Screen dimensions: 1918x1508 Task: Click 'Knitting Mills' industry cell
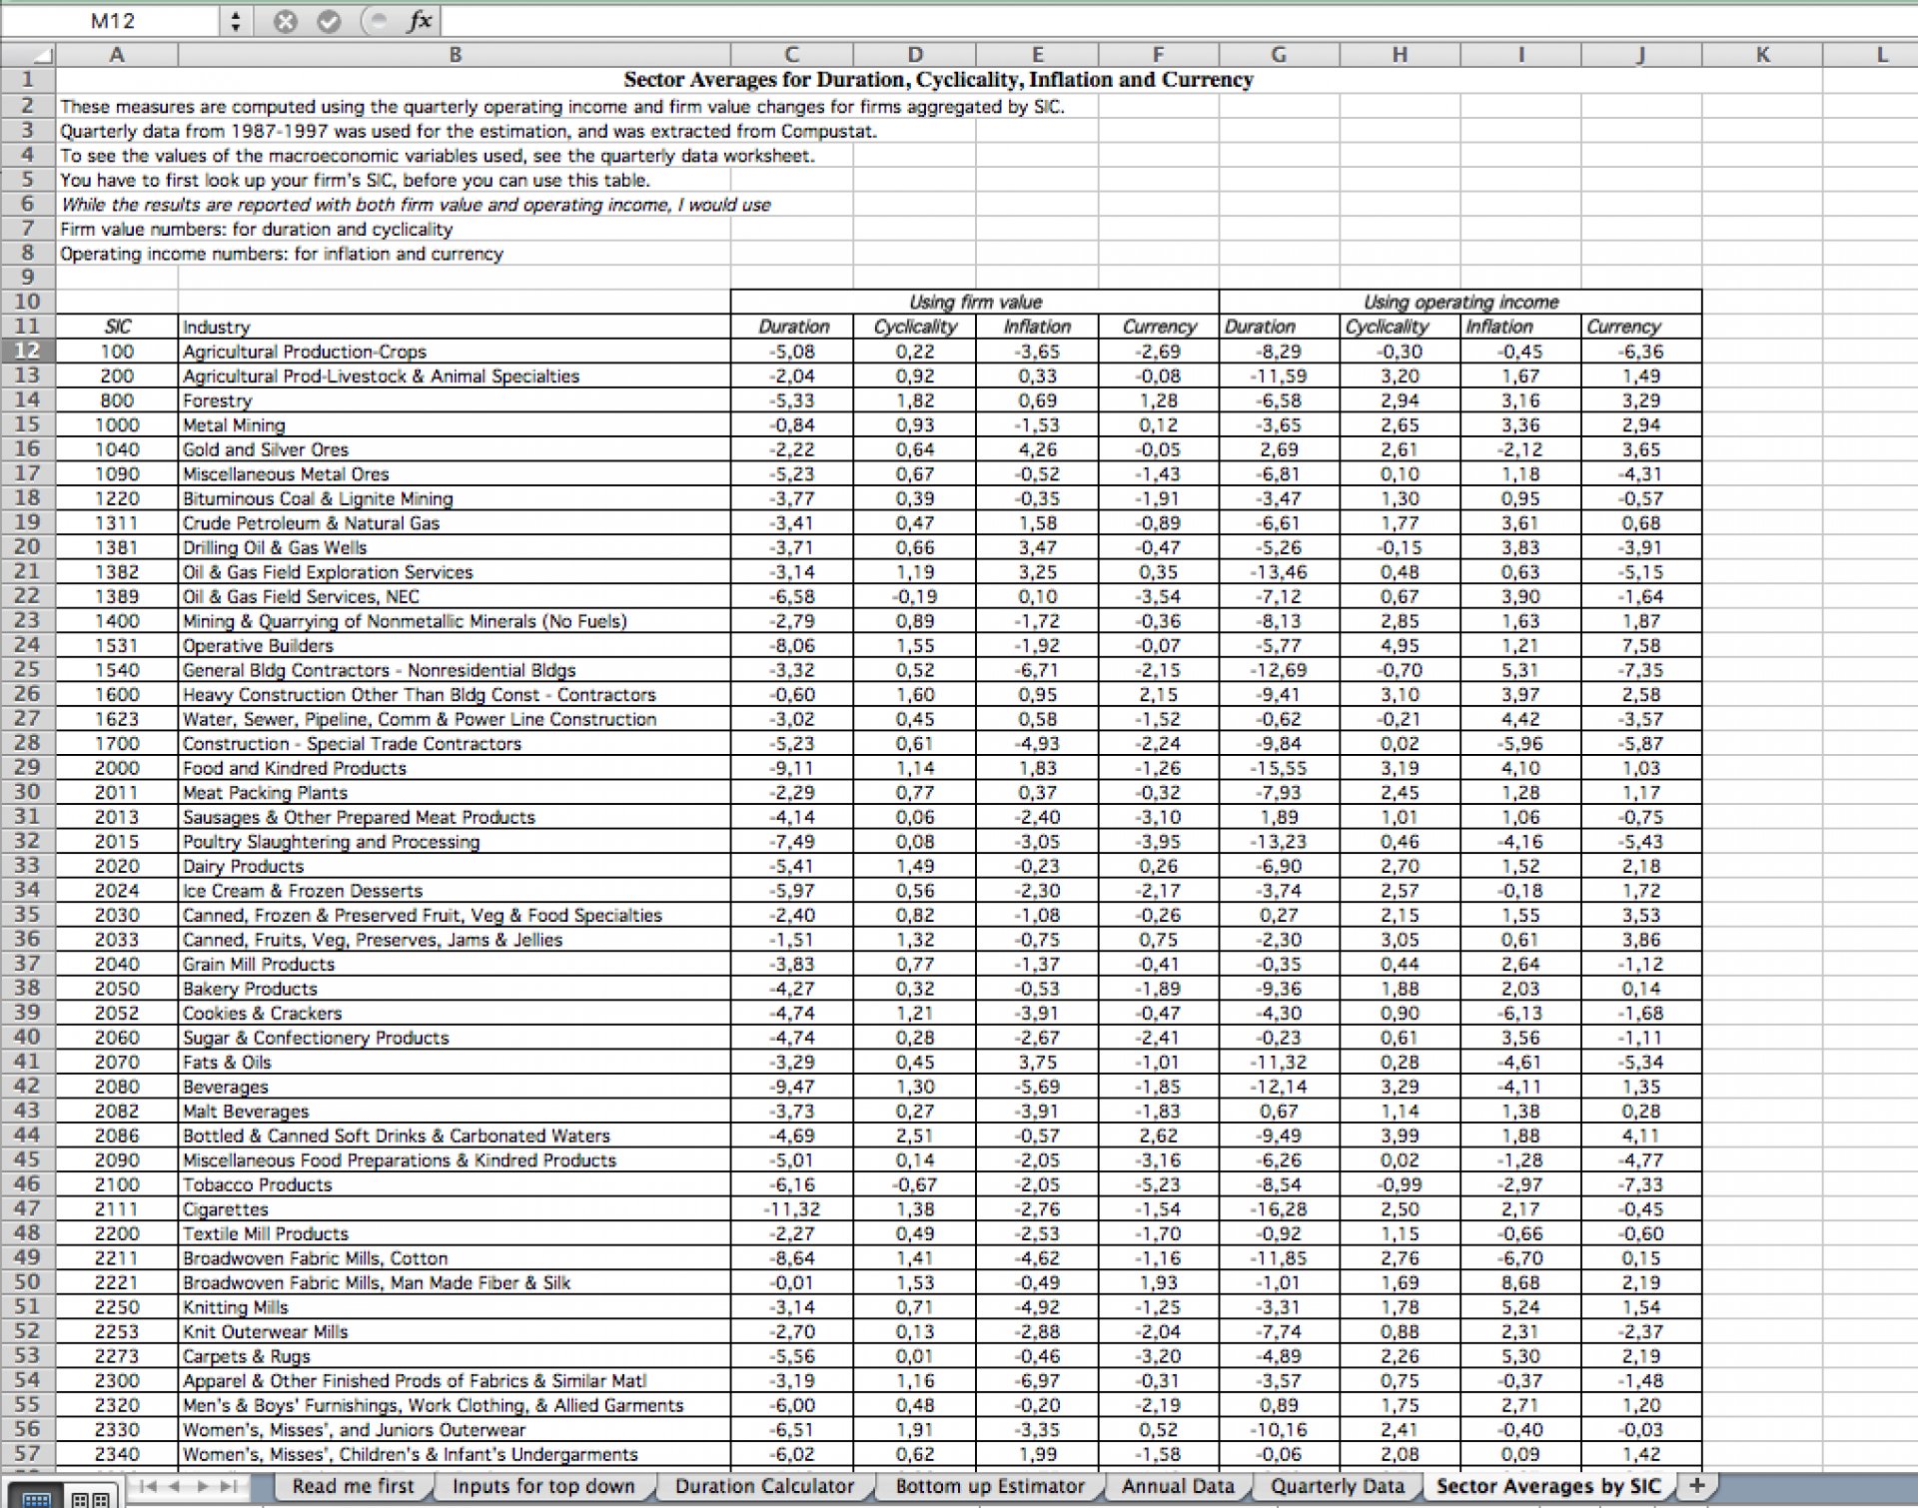tap(455, 1307)
